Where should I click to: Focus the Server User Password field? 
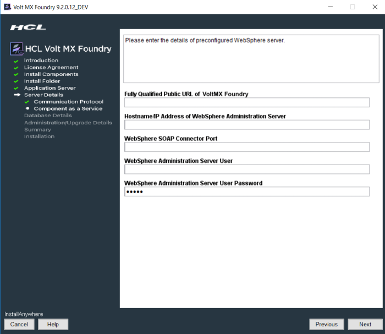coord(247,191)
